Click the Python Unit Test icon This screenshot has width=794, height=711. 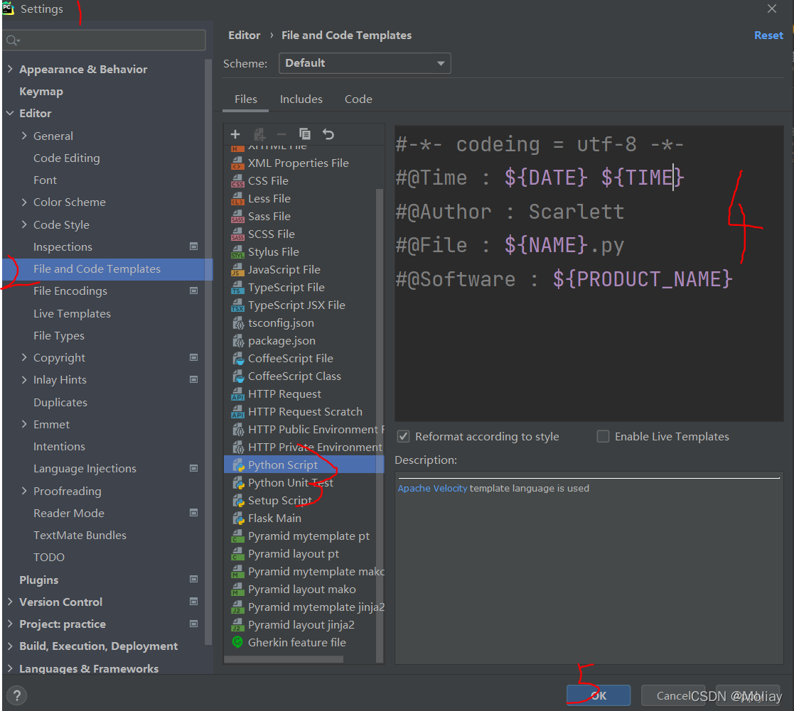(237, 483)
